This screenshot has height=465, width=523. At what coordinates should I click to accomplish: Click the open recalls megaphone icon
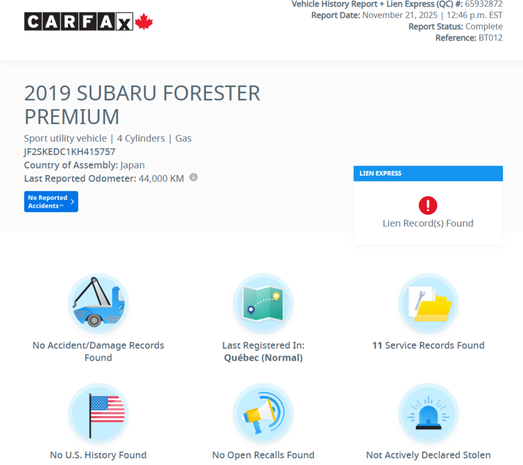[263, 414]
